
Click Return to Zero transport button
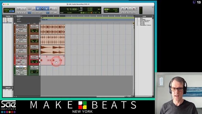click(x=123, y=13)
